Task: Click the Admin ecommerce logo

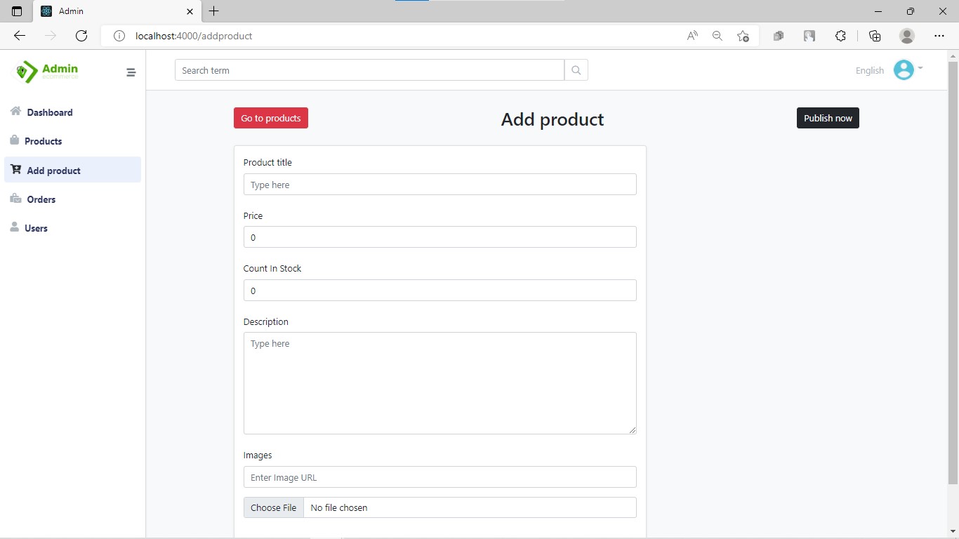Action: coord(45,71)
